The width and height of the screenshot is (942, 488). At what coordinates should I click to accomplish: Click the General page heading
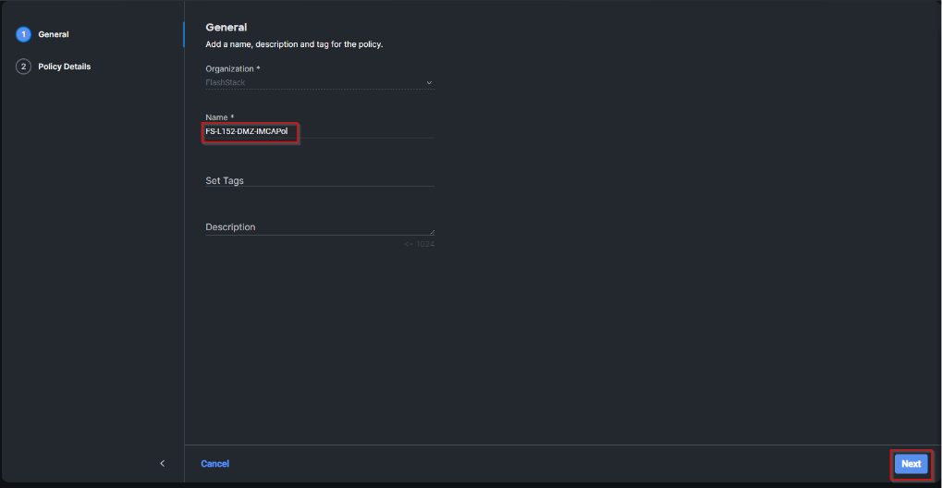pos(226,28)
